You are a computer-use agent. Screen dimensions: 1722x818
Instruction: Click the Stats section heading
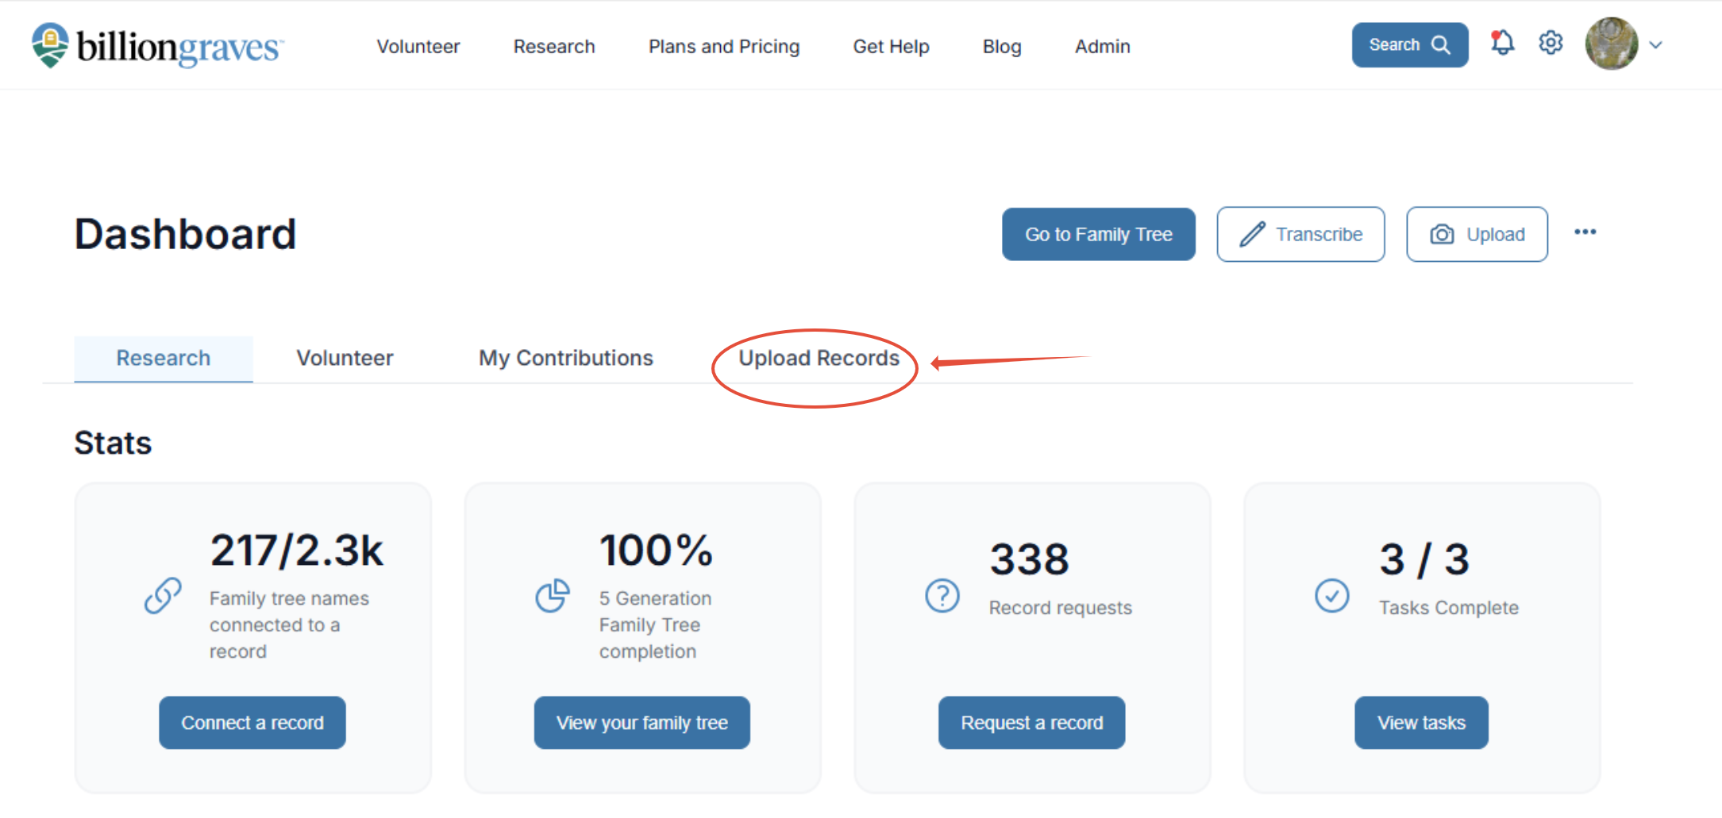coord(113,443)
